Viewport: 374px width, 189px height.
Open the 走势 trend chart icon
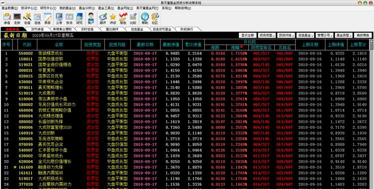pos(17,19)
